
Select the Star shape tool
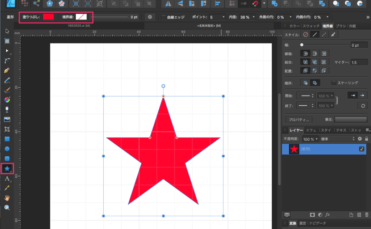point(7,169)
